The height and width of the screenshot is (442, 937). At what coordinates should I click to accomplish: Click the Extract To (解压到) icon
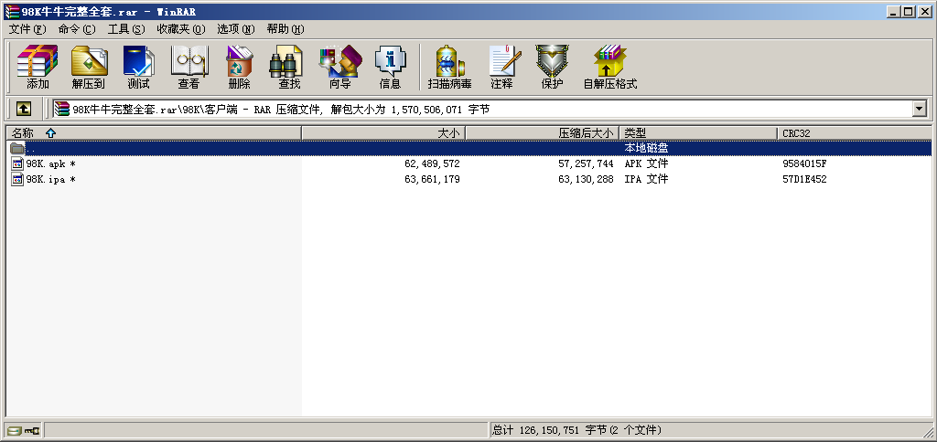[x=88, y=68]
